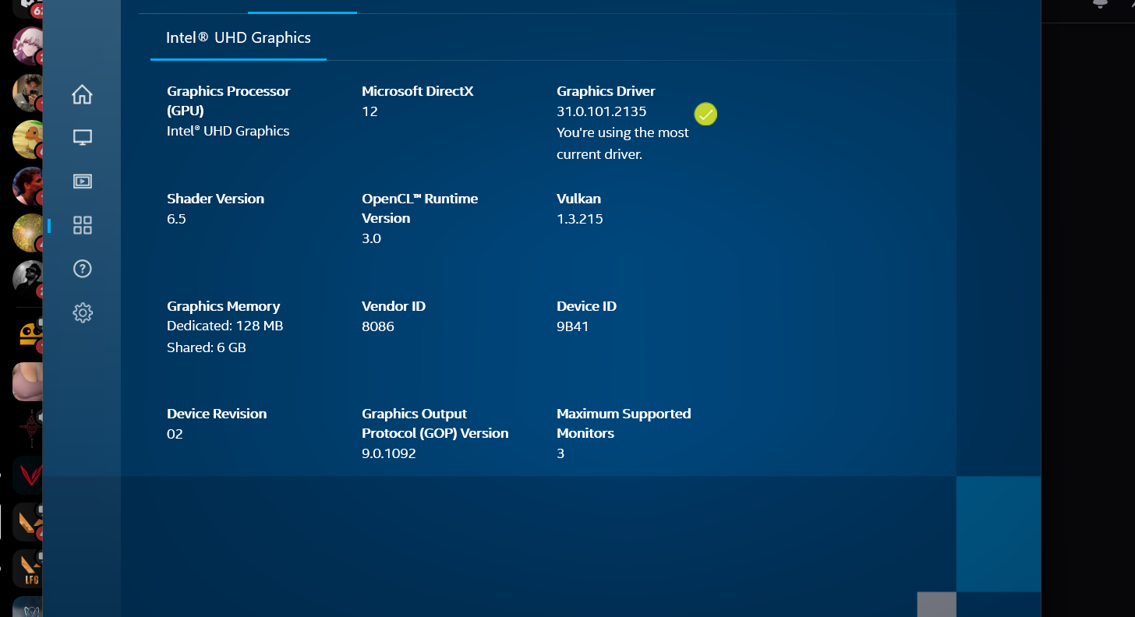This screenshot has height=617, width=1135.
Task: Click the Shader Version value 6.5
Action: point(176,219)
